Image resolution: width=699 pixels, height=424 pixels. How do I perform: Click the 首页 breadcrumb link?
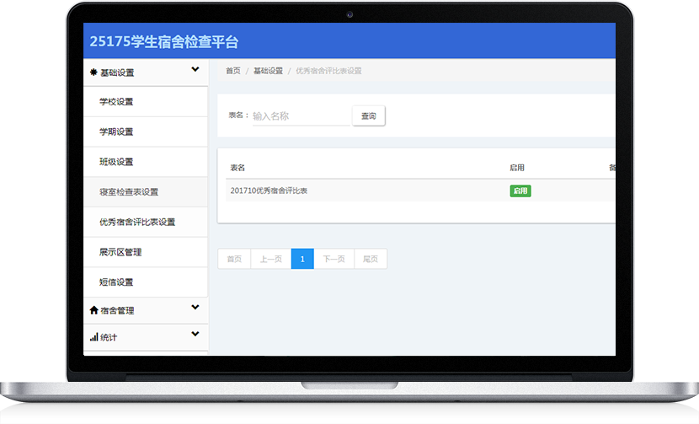coord(232,71)
